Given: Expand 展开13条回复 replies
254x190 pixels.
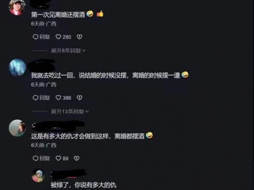Looking at the screenshot, I should click(x=70, y=111).
